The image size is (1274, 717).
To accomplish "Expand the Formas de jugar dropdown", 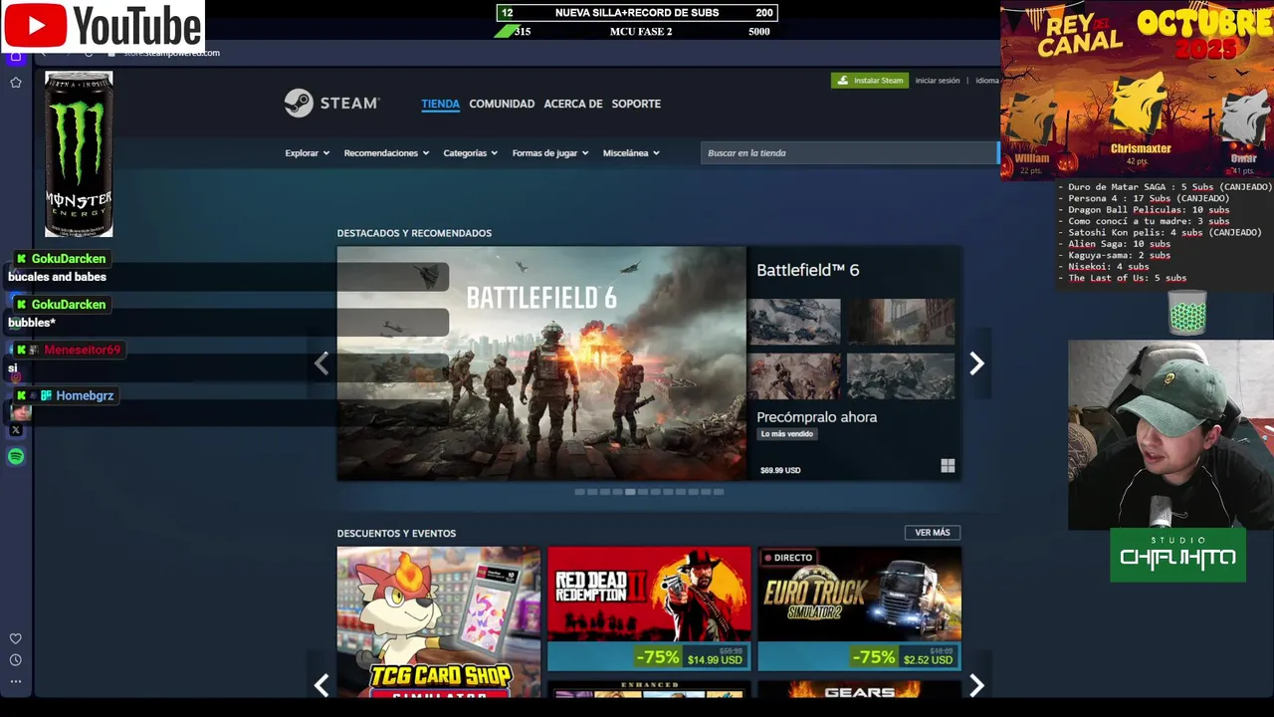I will pos(549,153).
